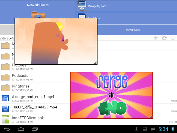Open the Ringtones folder
The height and width of the screenshot is (133, 177).
pos(35,88)
